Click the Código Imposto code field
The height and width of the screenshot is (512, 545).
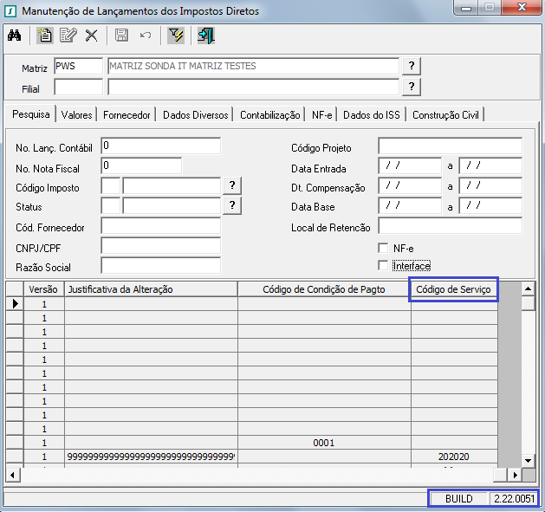click(x=111, y=186)
